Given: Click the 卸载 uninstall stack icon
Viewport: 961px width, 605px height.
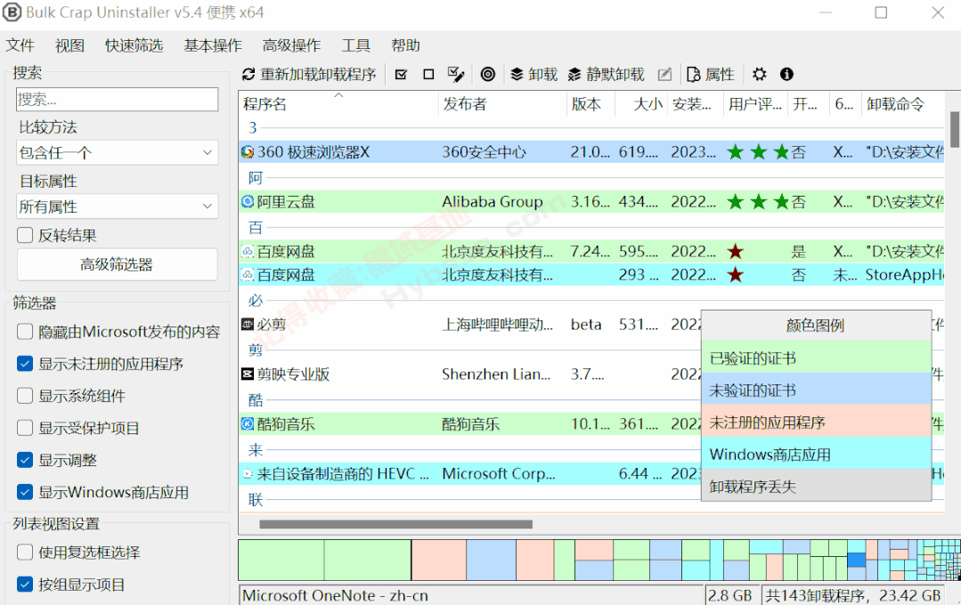Looking at the screenshot, I should (x=517, y=75).
